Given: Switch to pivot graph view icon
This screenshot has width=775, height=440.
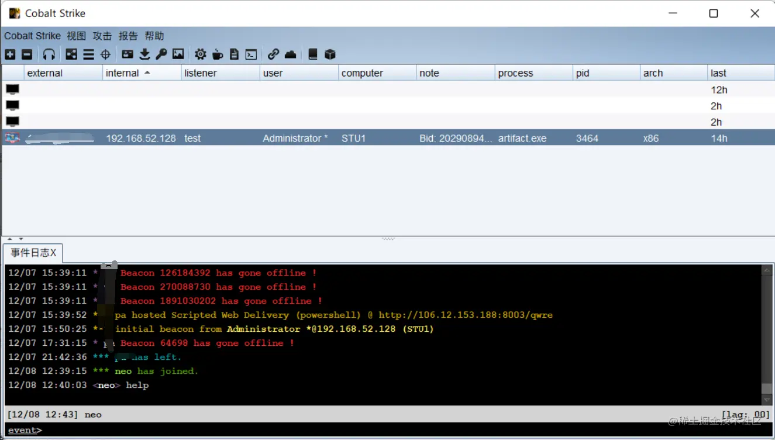Looking at the screenshot, I should pyautogui.click(x=71, y=54).
